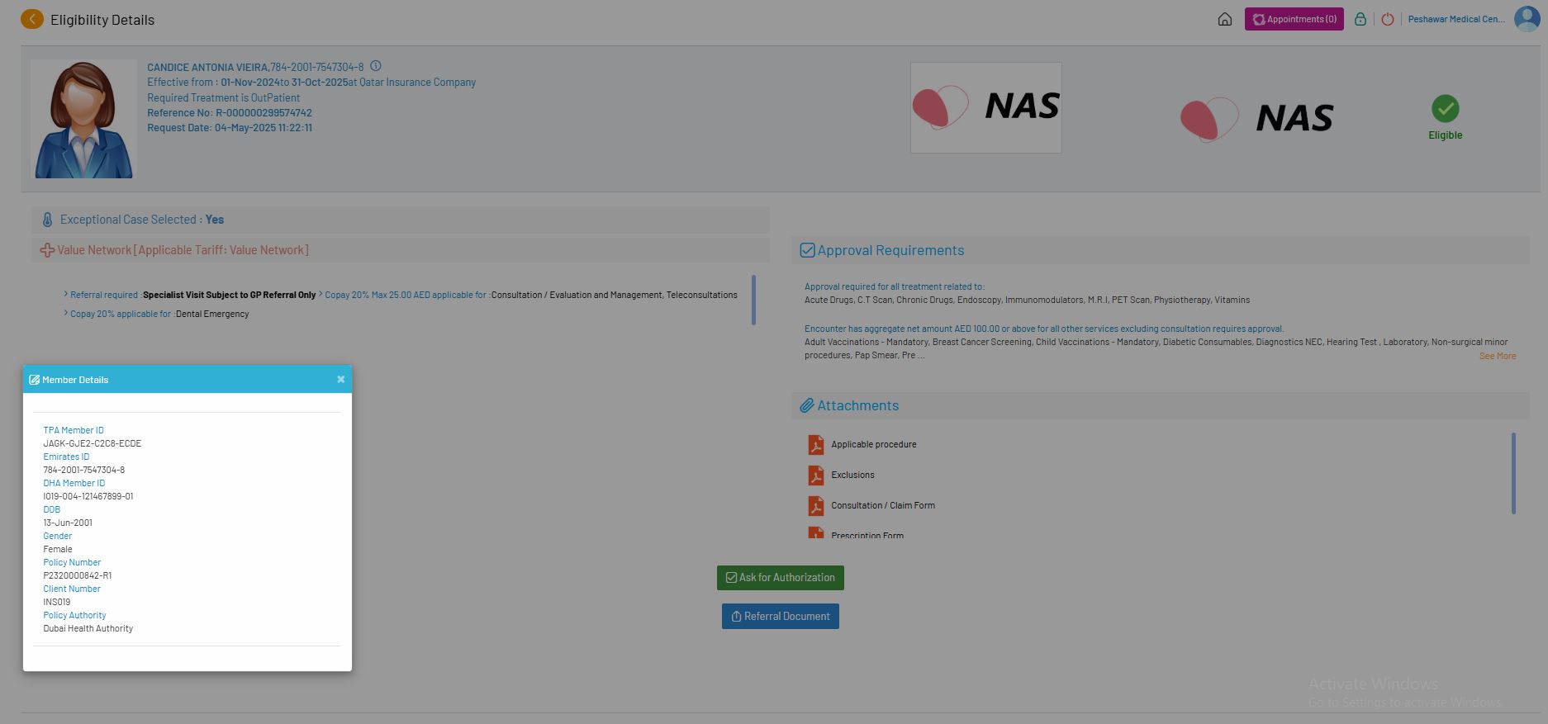Open the Appointments (0) button
The image size is (1548, 724).
[1294, 19]
